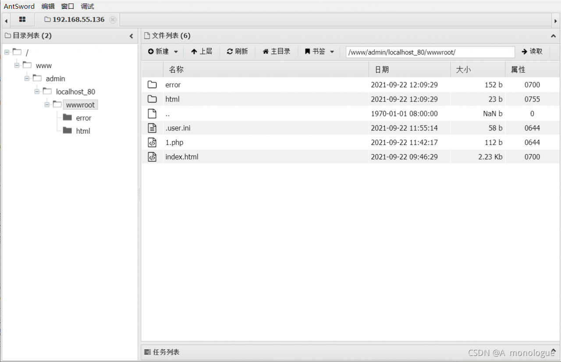
Task: Open the 编辑 menu
Action: click(48, 6)
